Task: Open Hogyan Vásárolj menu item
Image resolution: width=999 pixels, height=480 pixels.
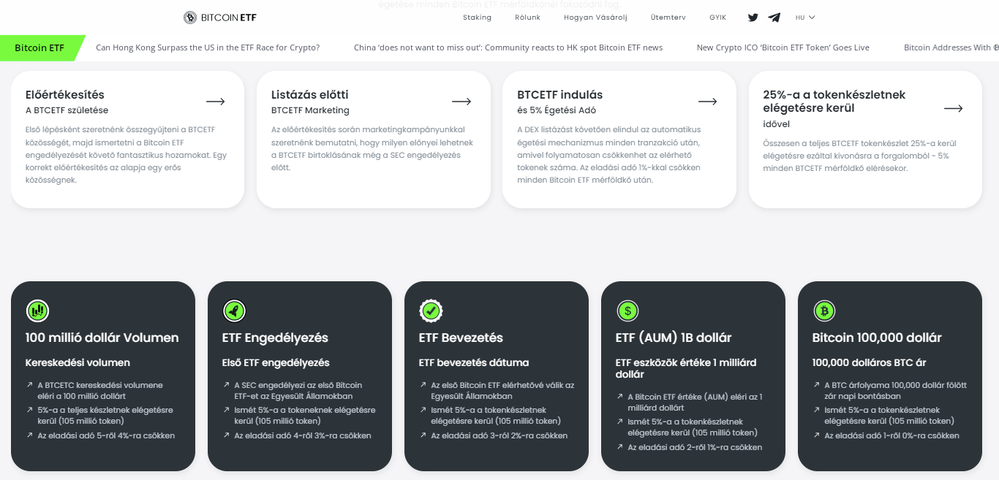Action: click(595, 18)
